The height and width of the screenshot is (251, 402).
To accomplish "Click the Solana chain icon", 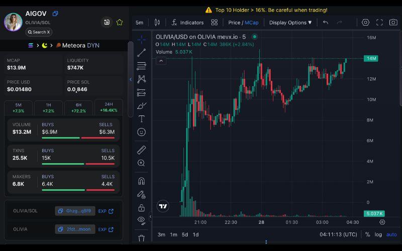I will (31, 46).
